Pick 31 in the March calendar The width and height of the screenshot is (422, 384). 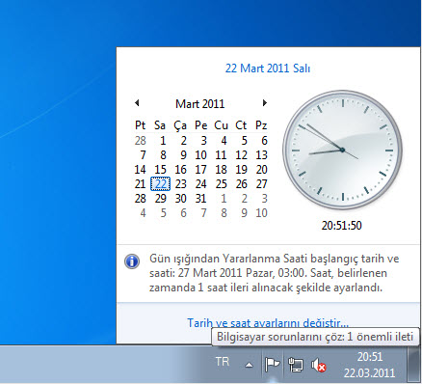pos(200,199)
